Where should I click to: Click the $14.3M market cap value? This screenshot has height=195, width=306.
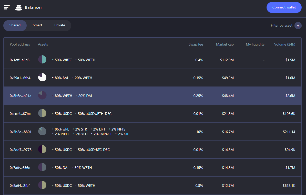click(228, 168)
